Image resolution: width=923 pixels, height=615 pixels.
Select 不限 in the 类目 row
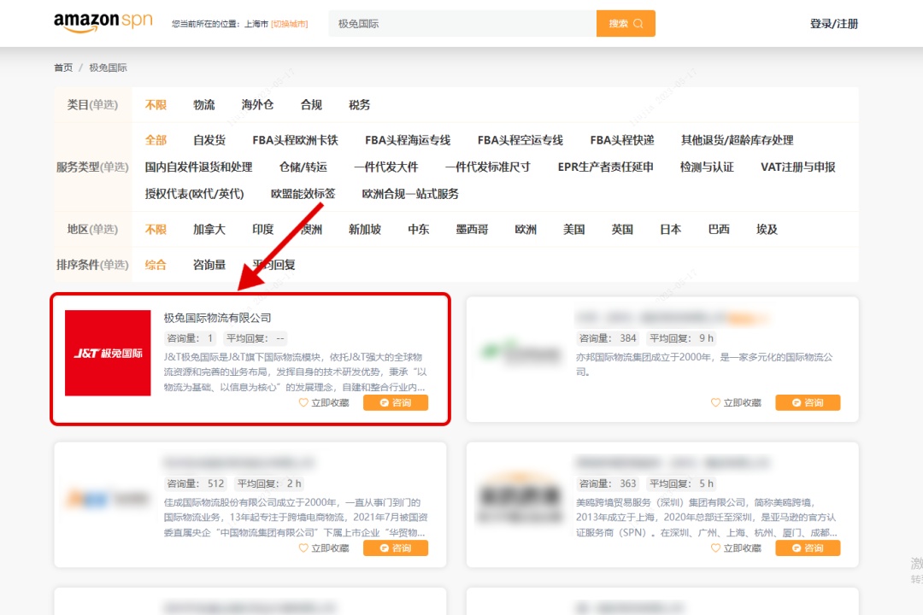click(x=156, y=105)
